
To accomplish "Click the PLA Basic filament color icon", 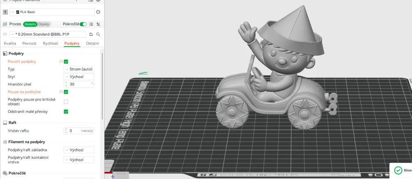I will click(x=18, y=12).
